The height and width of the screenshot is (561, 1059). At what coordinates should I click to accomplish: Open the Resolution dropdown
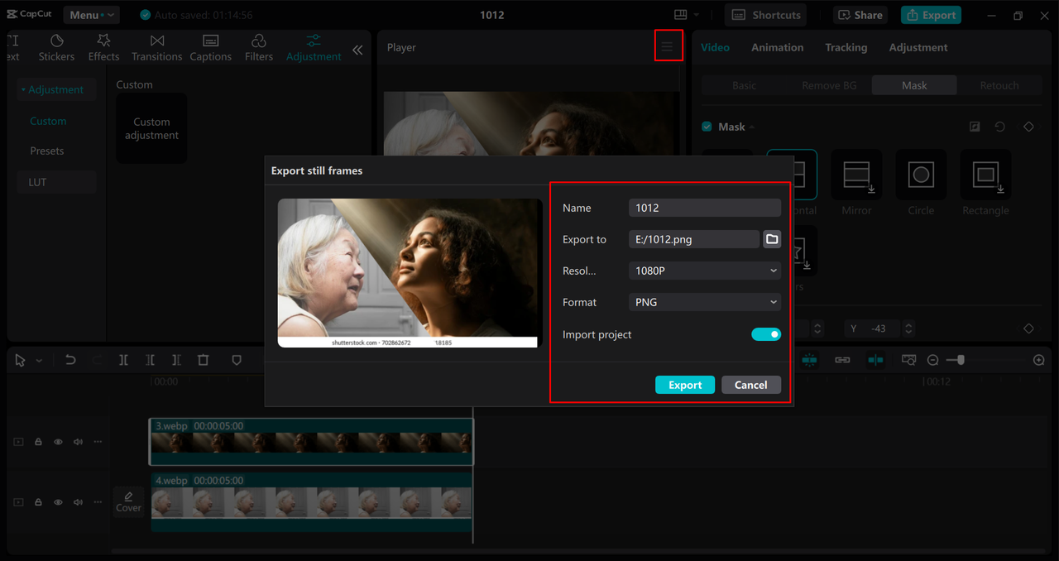[704, 271]
